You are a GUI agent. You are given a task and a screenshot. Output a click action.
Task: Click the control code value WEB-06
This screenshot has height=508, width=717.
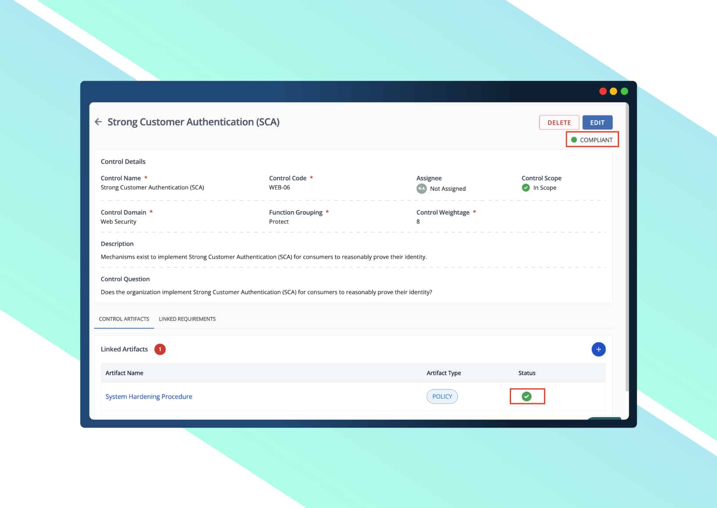279,187
